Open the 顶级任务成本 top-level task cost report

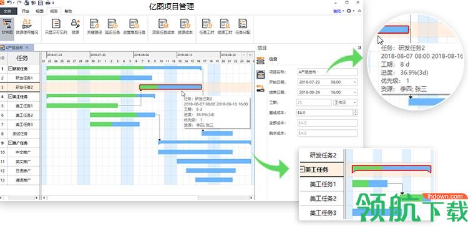coord(163,27)
